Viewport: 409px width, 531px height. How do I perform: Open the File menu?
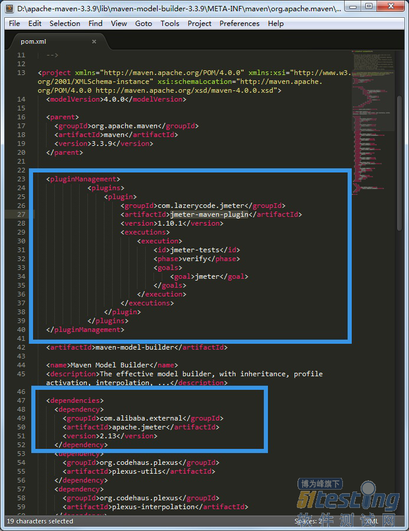click(x=14, y=24)
